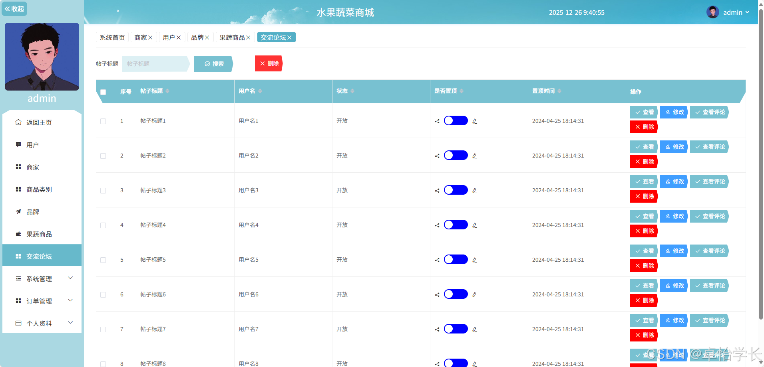Expand the 个人资料 submenu chevron
The image size is (764, 367).
tap(70, 323)
